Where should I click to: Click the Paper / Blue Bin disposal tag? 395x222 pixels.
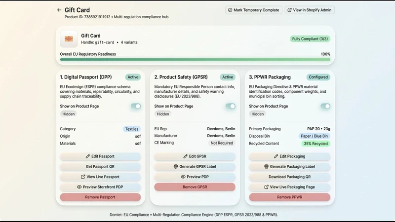(314, 136)
